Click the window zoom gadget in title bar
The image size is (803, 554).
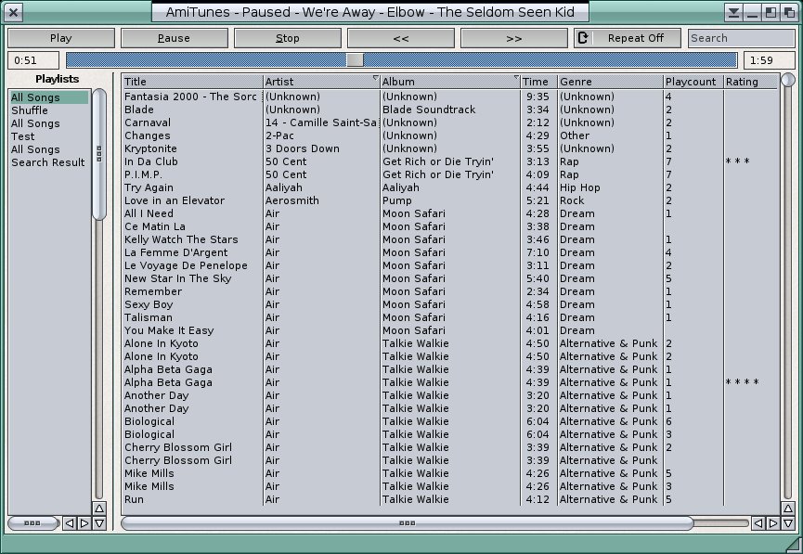(771, 13)
